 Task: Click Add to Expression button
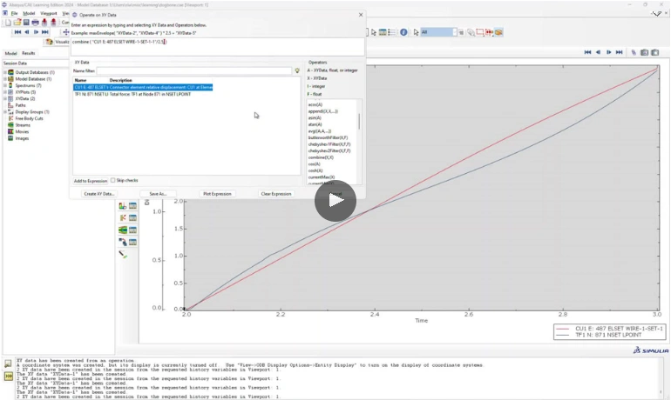tap(91, 181)
